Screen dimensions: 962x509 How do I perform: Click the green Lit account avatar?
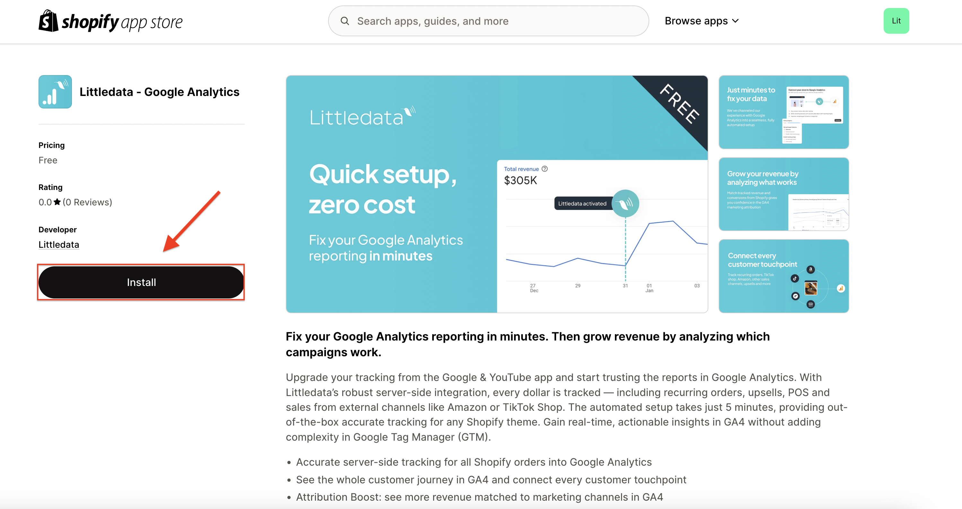tap(896, 21)
